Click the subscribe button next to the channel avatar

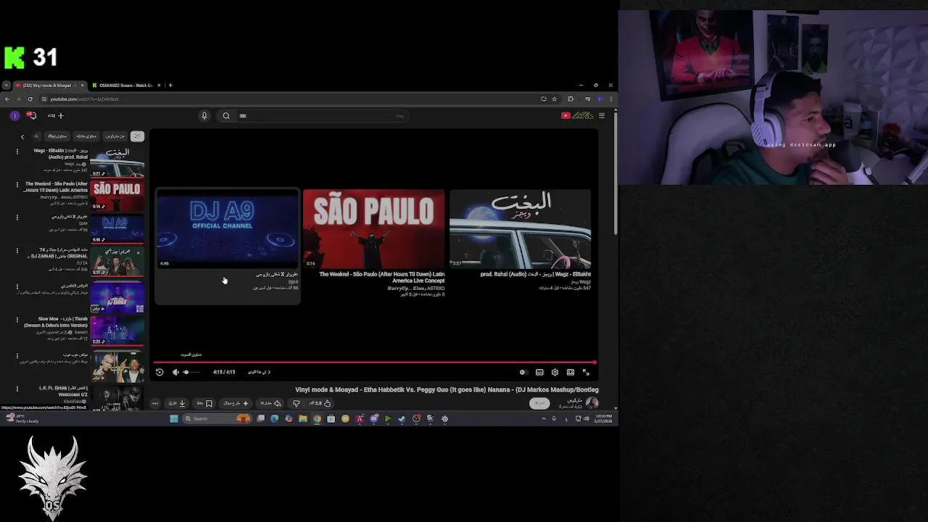539,403
